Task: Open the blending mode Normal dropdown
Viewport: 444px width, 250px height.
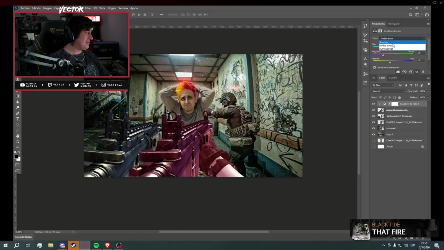Action: pyautogui.click(x=388, y=91)
